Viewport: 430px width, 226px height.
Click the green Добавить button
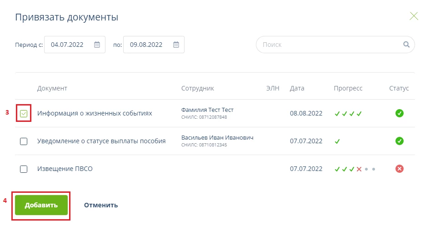(x=41, y=205)
